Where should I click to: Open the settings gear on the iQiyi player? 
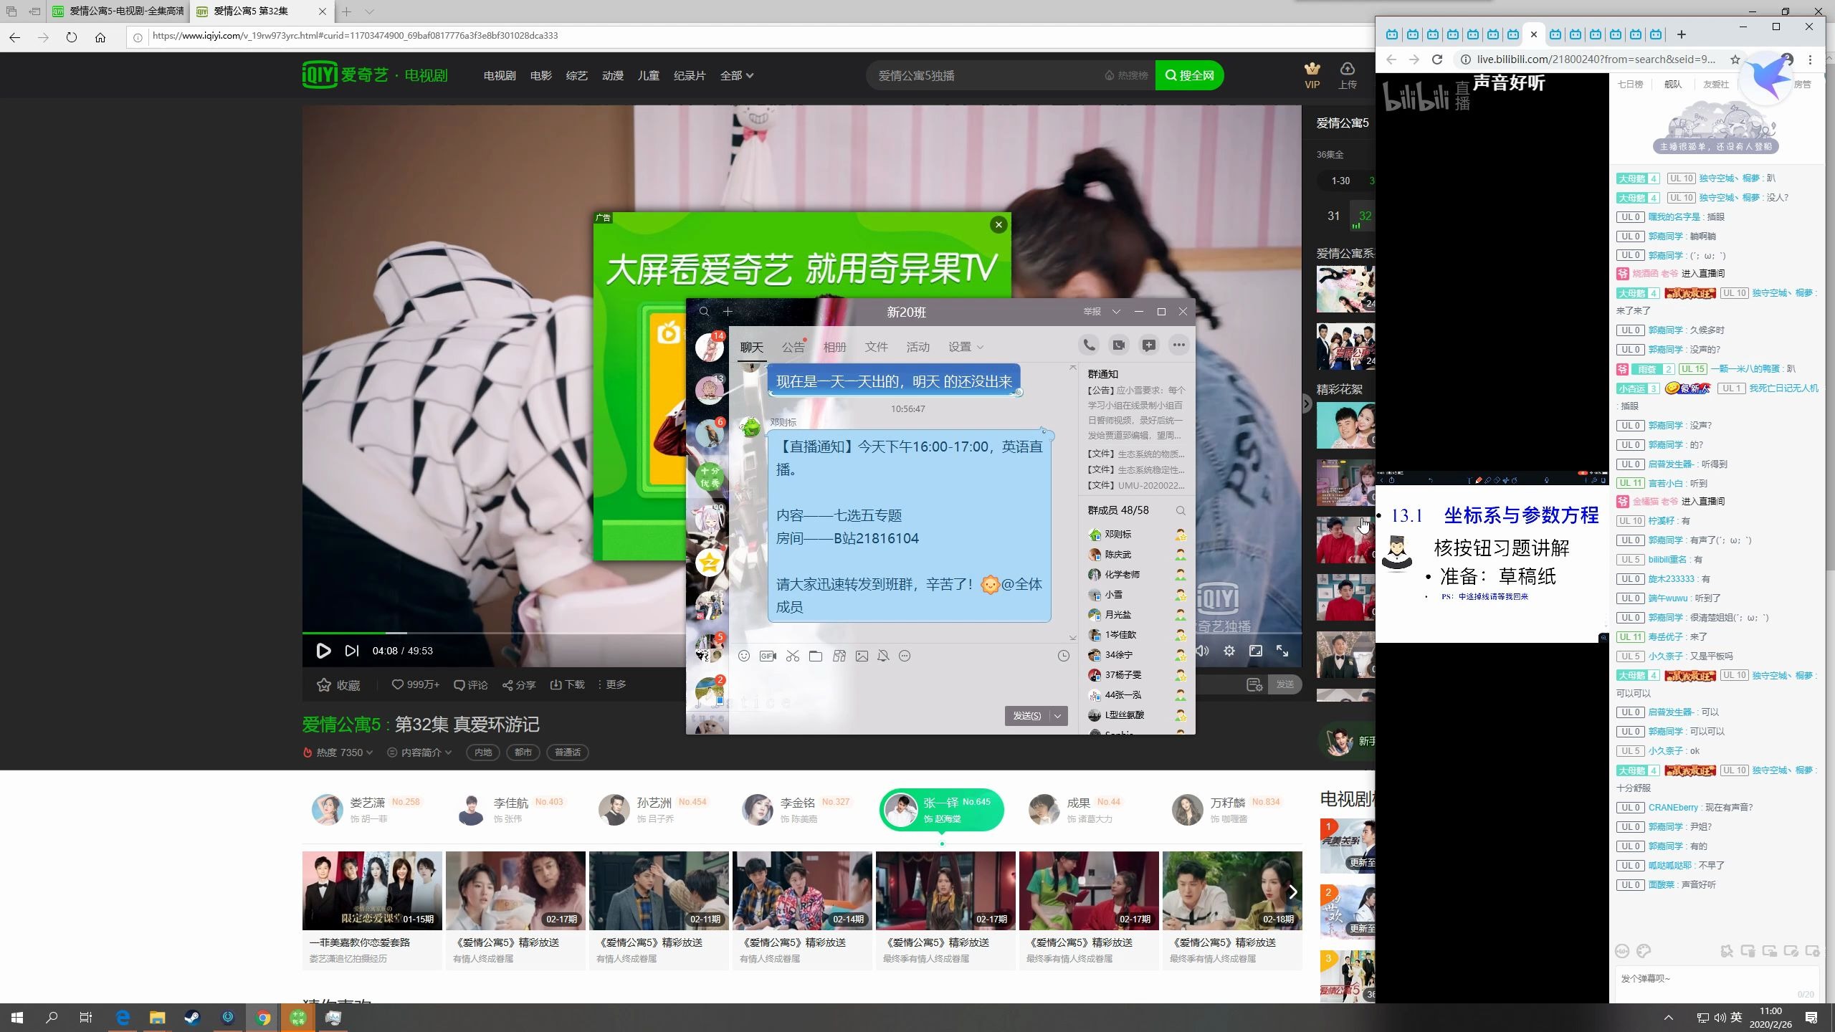[x=1229, y=651]
